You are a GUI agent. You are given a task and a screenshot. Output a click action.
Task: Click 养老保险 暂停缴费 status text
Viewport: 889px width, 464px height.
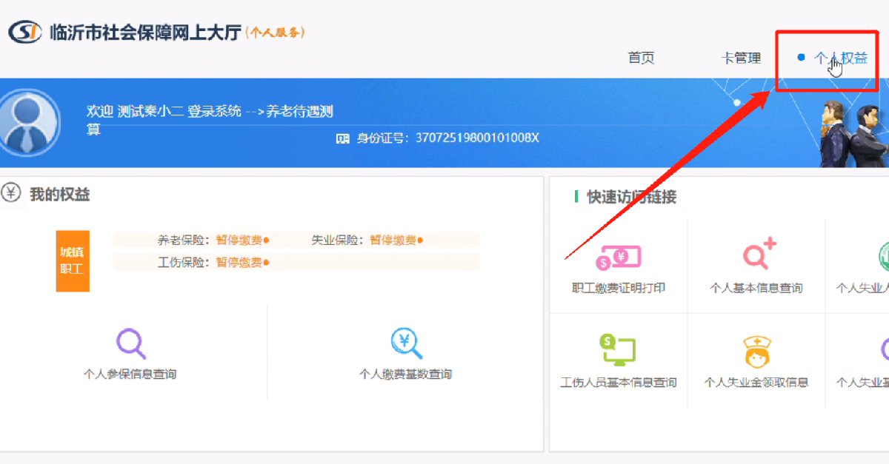[239, 240]
